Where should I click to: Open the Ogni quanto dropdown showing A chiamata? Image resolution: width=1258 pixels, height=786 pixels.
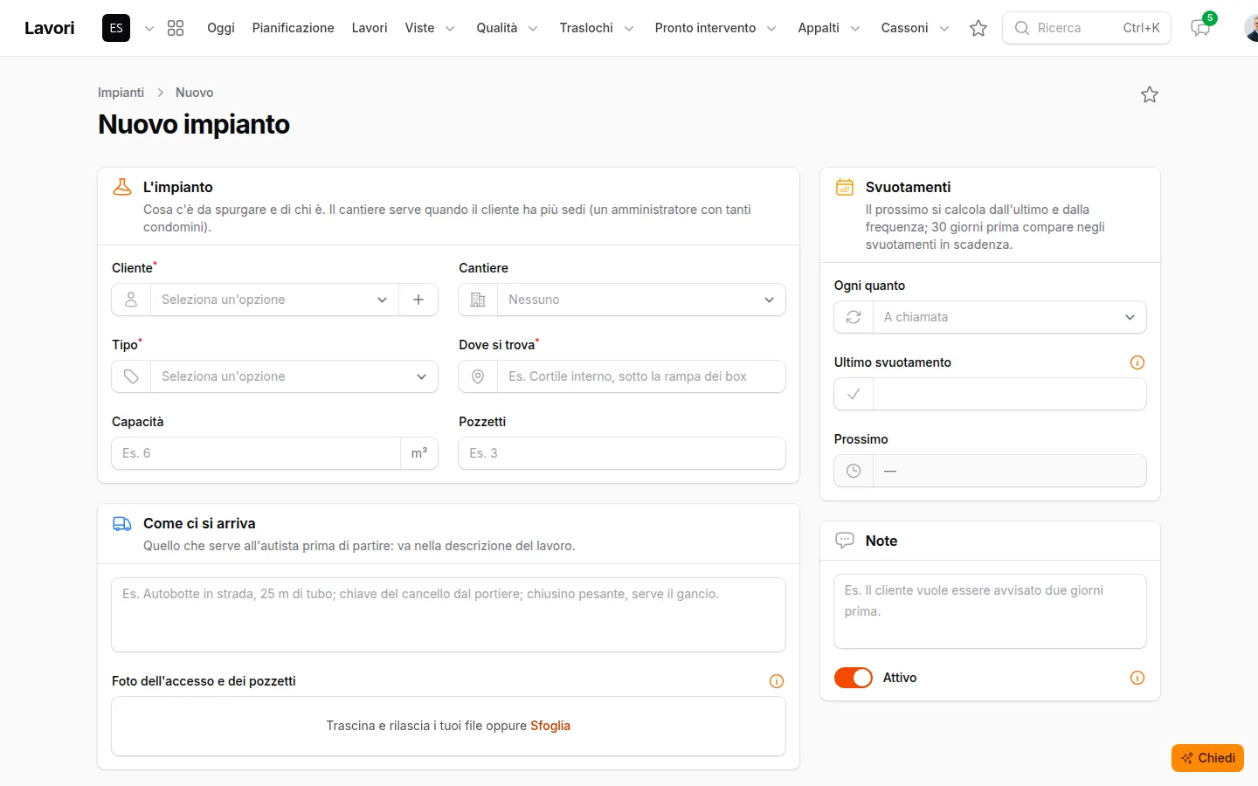point(1010,317)
